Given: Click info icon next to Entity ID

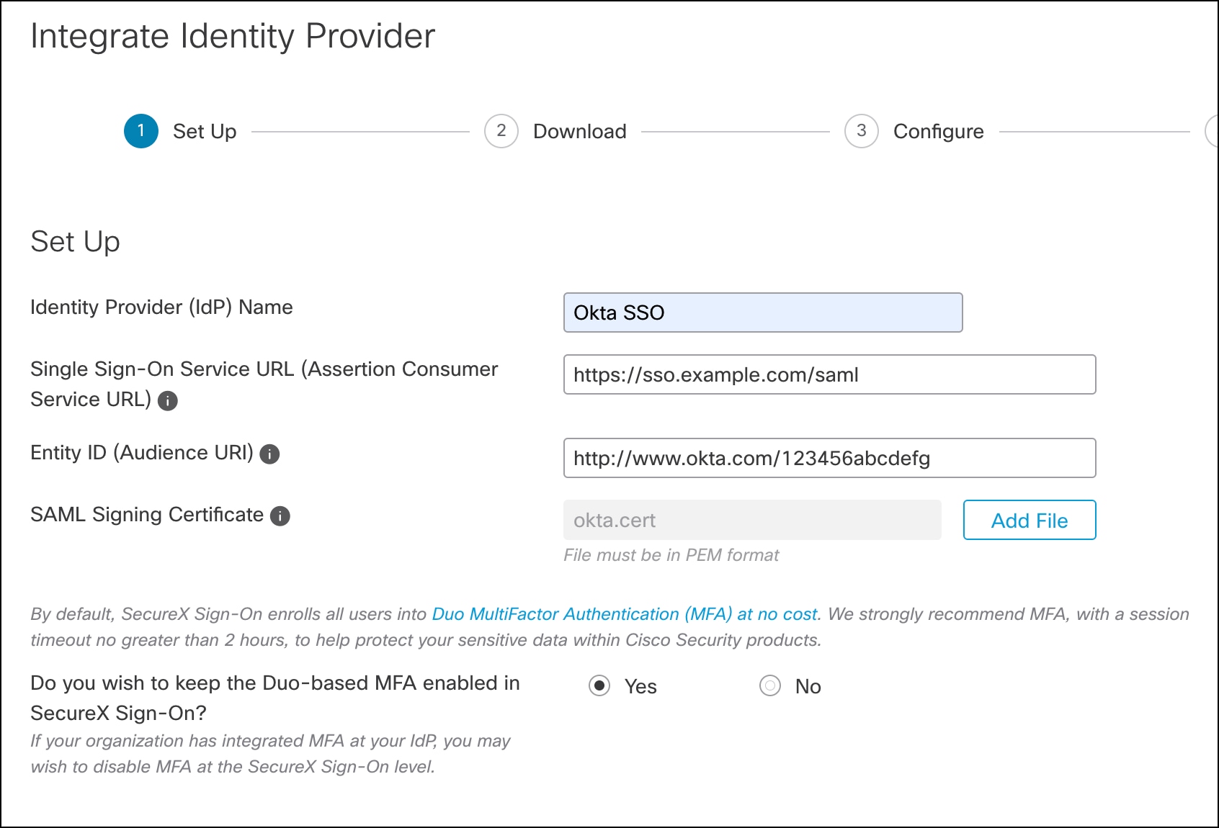Looking at the screenshot, I should pyautogui.click(x=269, y=454).
